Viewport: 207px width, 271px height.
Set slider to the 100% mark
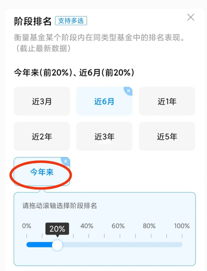tap(182, 245)
